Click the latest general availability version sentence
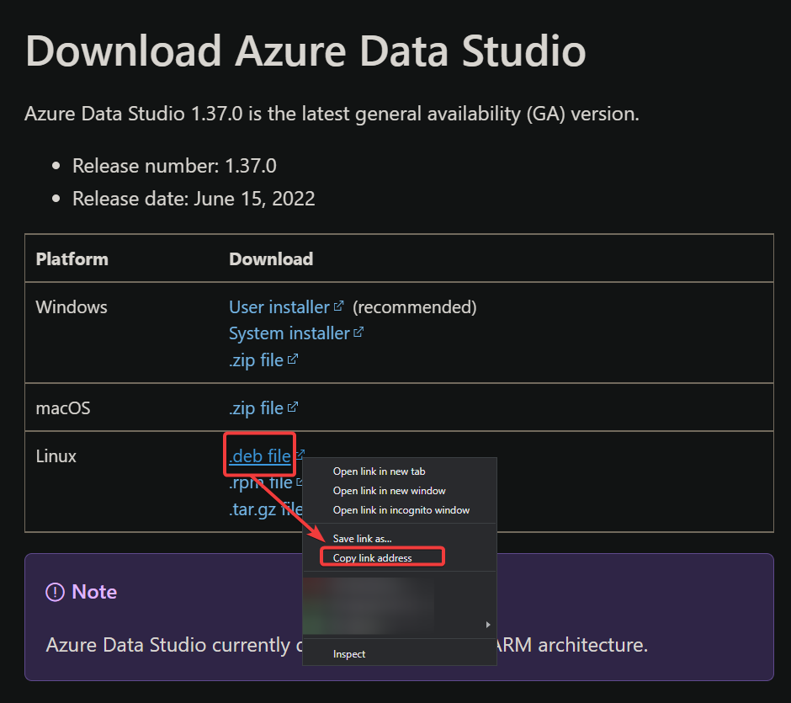This screenshot has width=791, height=703. click(332, 114)
